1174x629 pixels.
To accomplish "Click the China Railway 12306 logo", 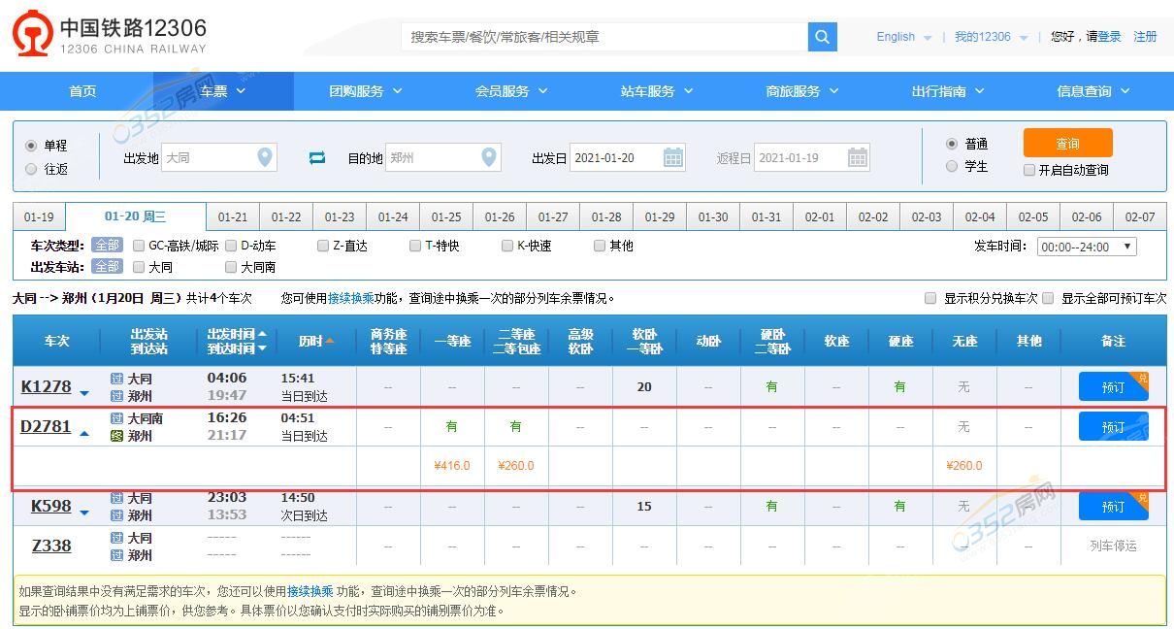I will click(x=110, y=35).
